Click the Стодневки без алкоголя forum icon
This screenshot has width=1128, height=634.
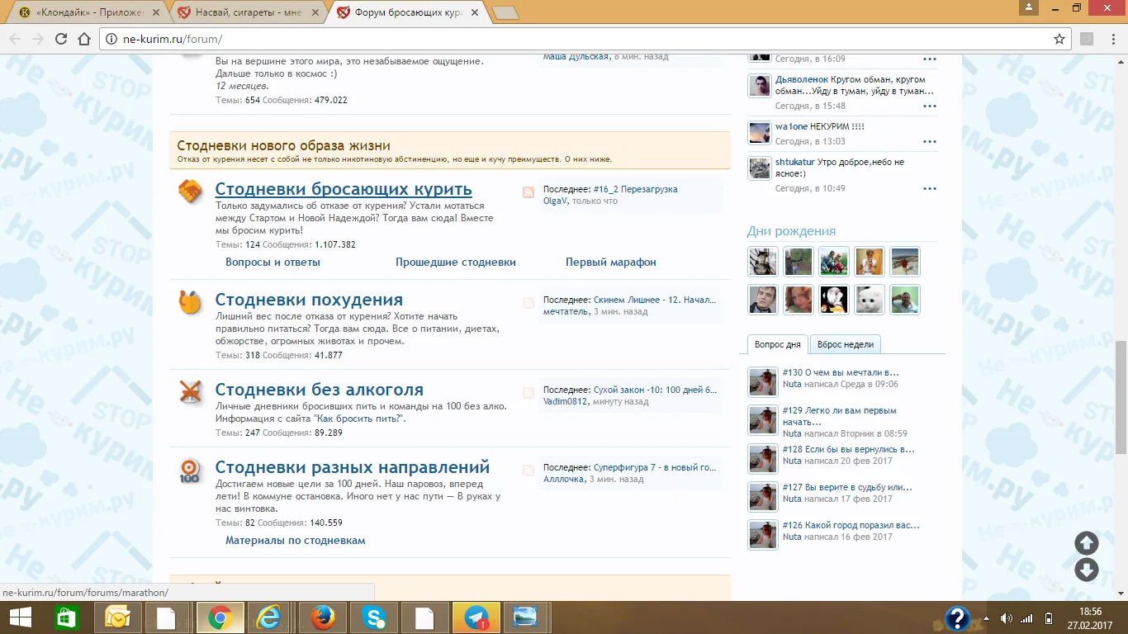coord(191,392)
